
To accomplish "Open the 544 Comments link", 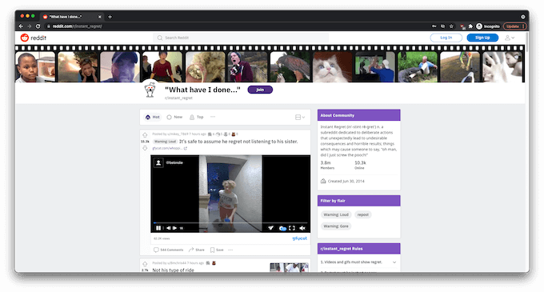I will pos(169,250).
